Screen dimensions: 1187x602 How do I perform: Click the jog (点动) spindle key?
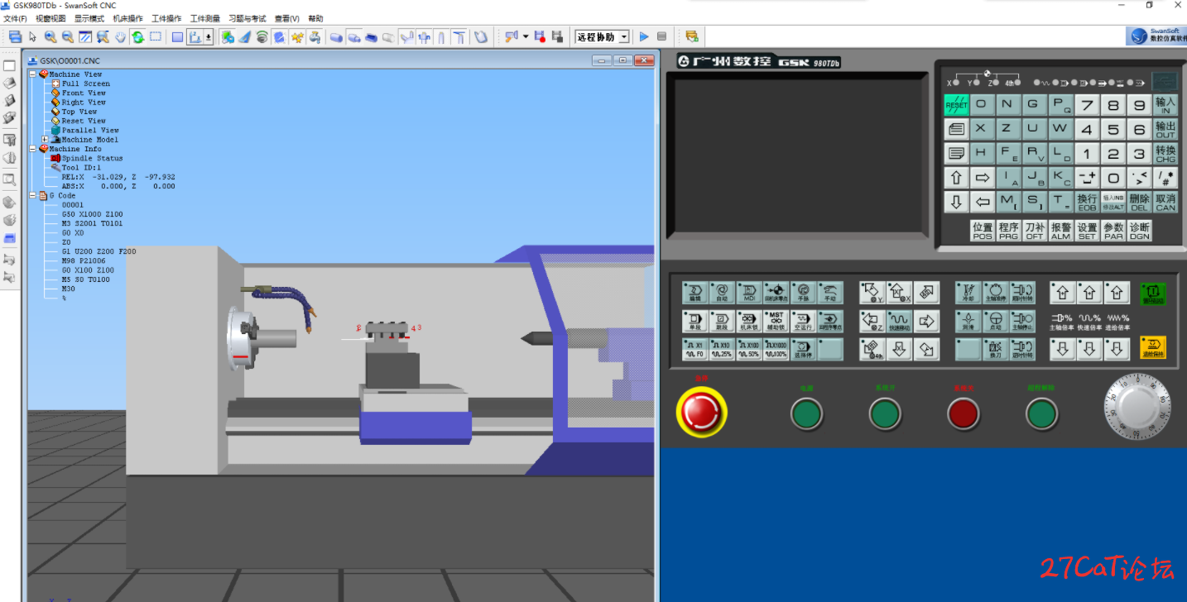[995, 321]
